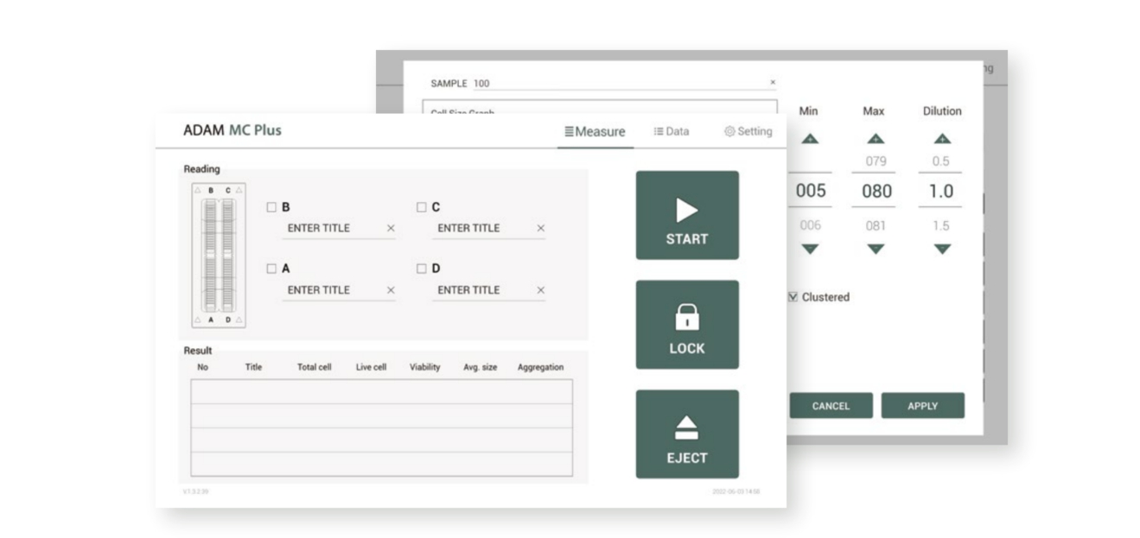Screen dimensions: 1140x538
Task: Clear the SAMPLE 100 name field
Action: click(773, 83)
